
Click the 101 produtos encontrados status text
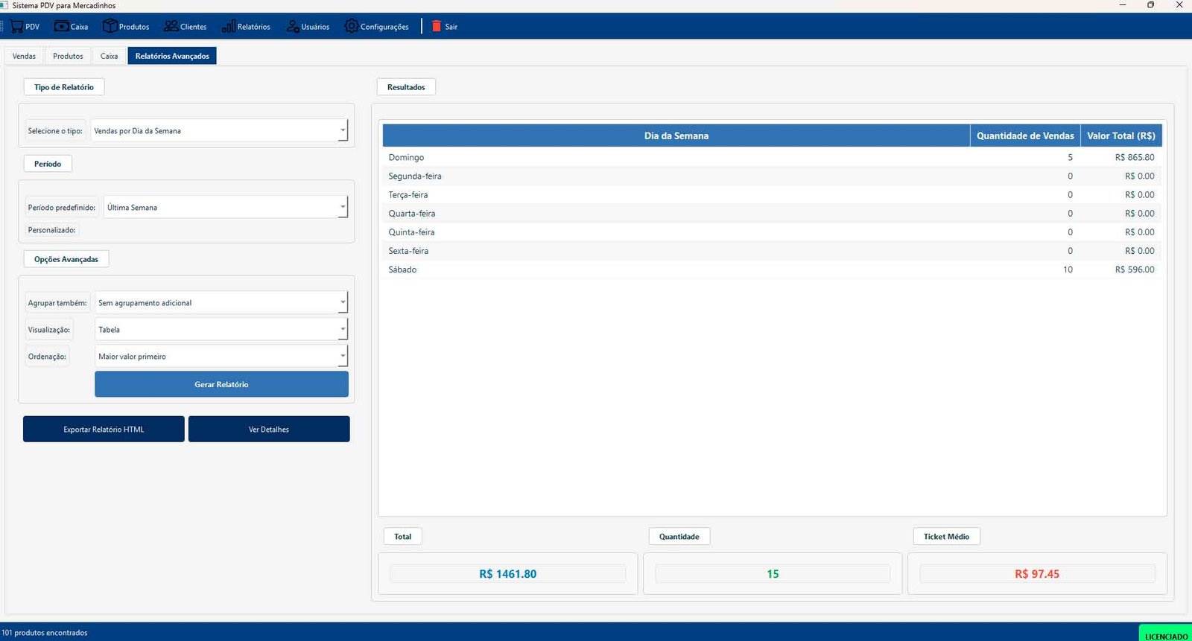(45, 632)
